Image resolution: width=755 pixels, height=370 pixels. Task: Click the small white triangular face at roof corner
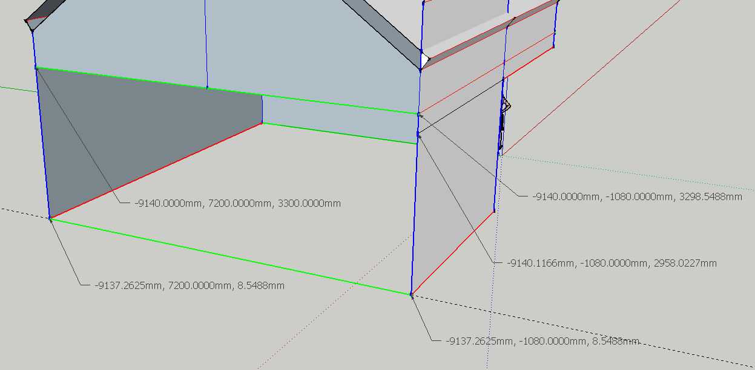pyautogui.click(x=425, y=60)
